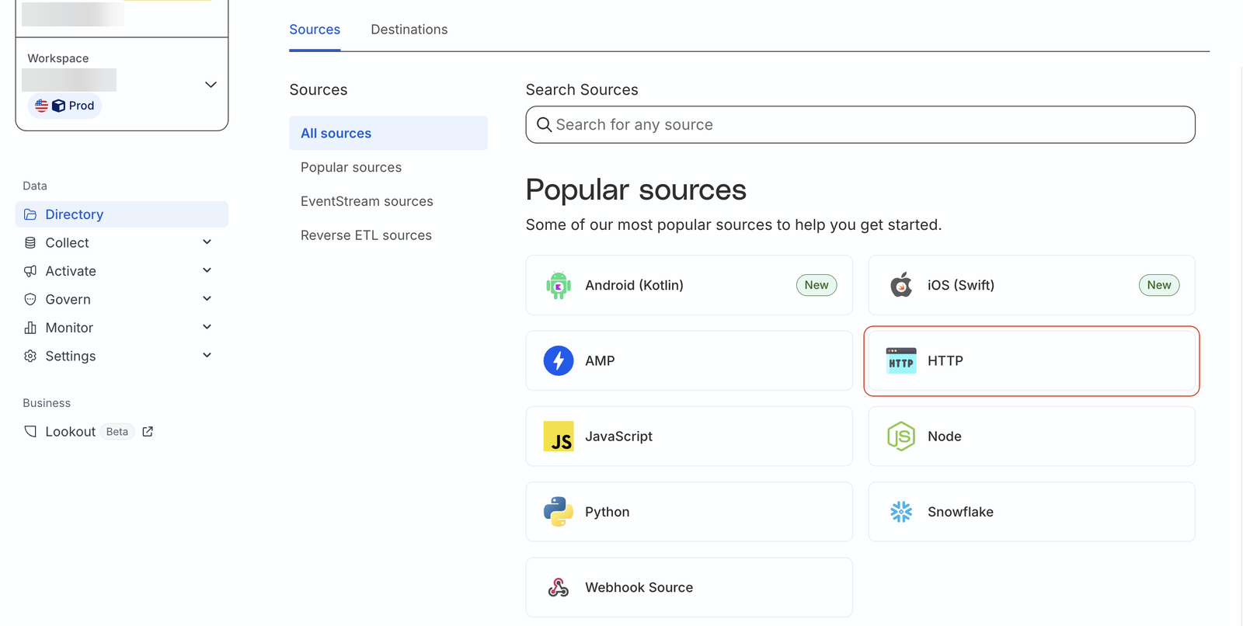The image size is (1243, 626).
Task: Select All sources filter
Action: coord(388,133)
